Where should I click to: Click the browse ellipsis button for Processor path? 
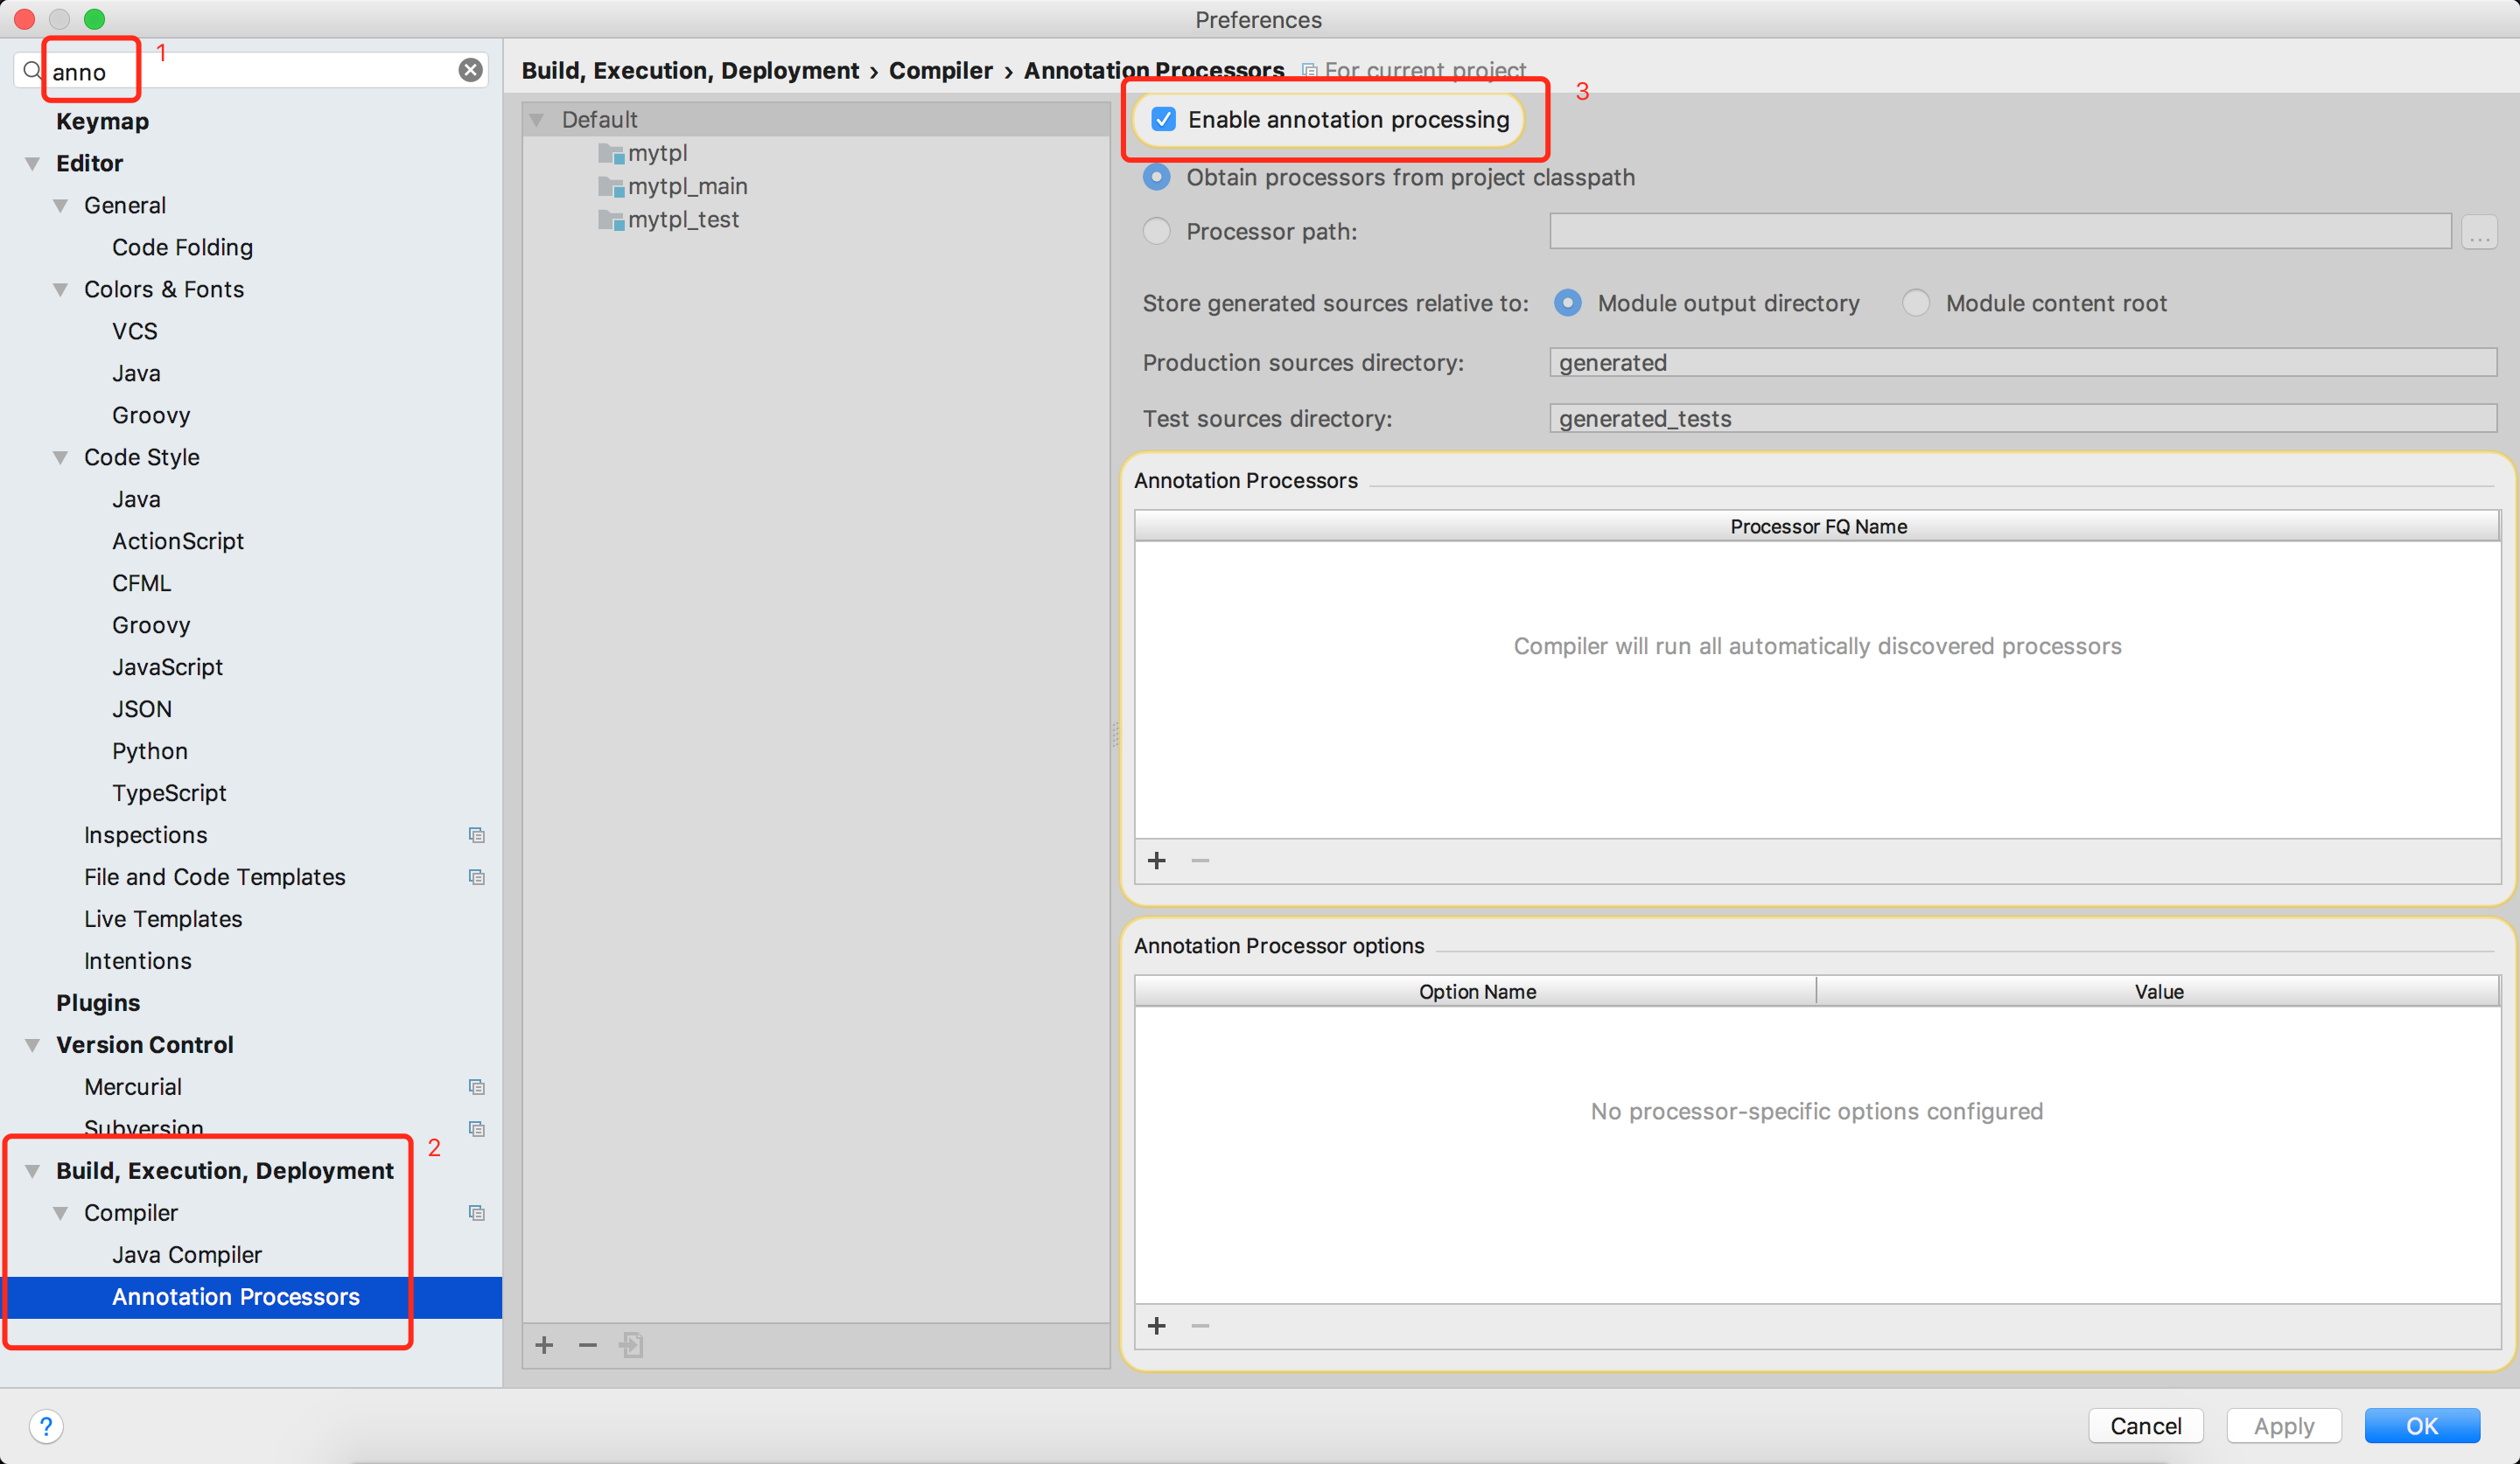click(2479, 233)
